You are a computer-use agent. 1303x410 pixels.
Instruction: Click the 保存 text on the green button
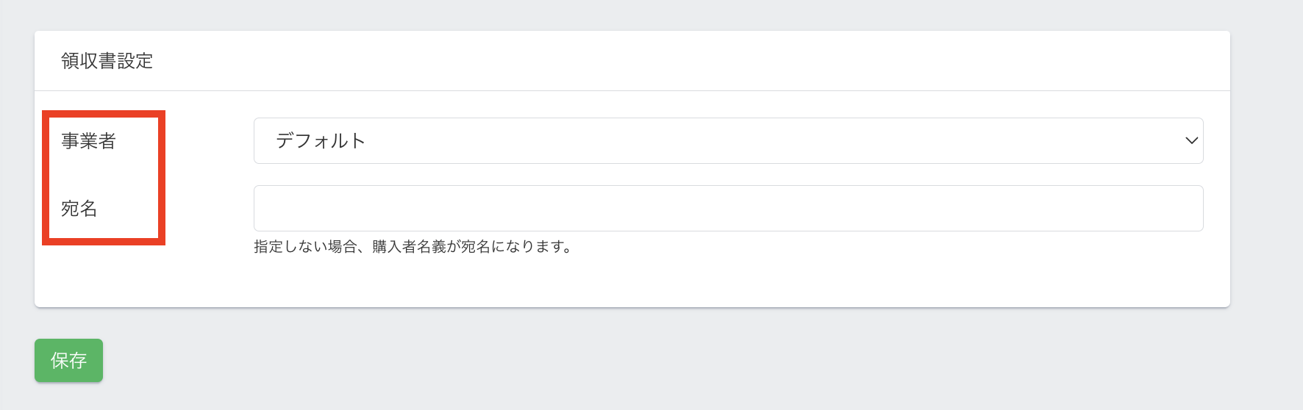[68, 360]
